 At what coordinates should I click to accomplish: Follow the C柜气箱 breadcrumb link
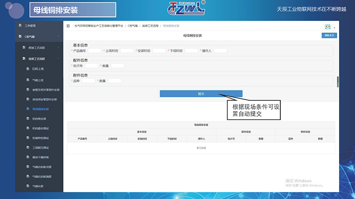pos(132,26)
